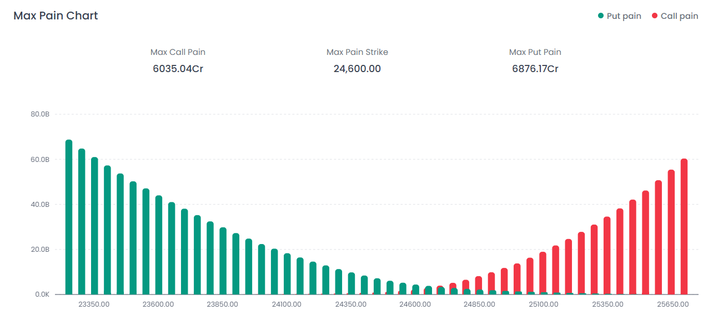Toggle the Put pain series legend label
708x325 pixels.
click(x=624, y=16)
